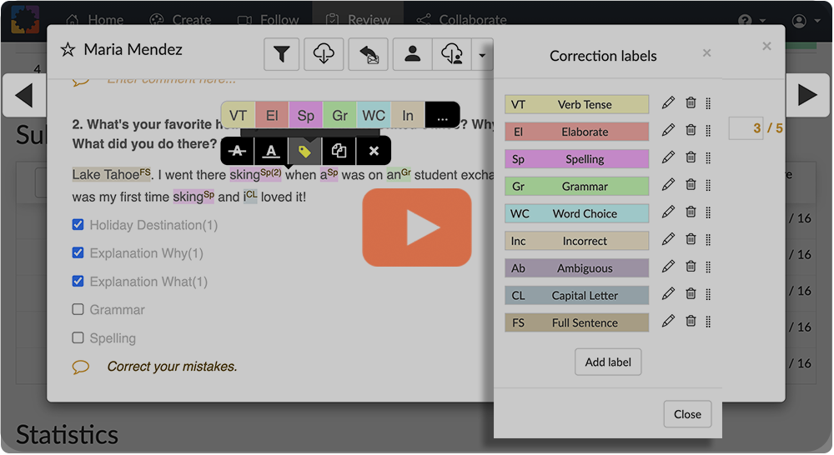Image resolution: width=834 pixels, height=455 pixels.
Task: Apply the In quick label
Action: [x=408, y=115]
